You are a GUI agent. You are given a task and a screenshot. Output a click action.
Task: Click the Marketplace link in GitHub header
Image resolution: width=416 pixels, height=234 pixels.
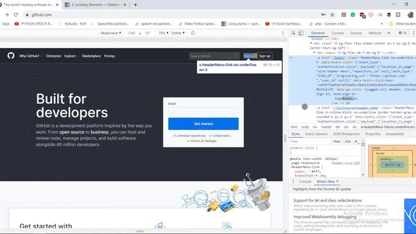[x=91, y=56]
